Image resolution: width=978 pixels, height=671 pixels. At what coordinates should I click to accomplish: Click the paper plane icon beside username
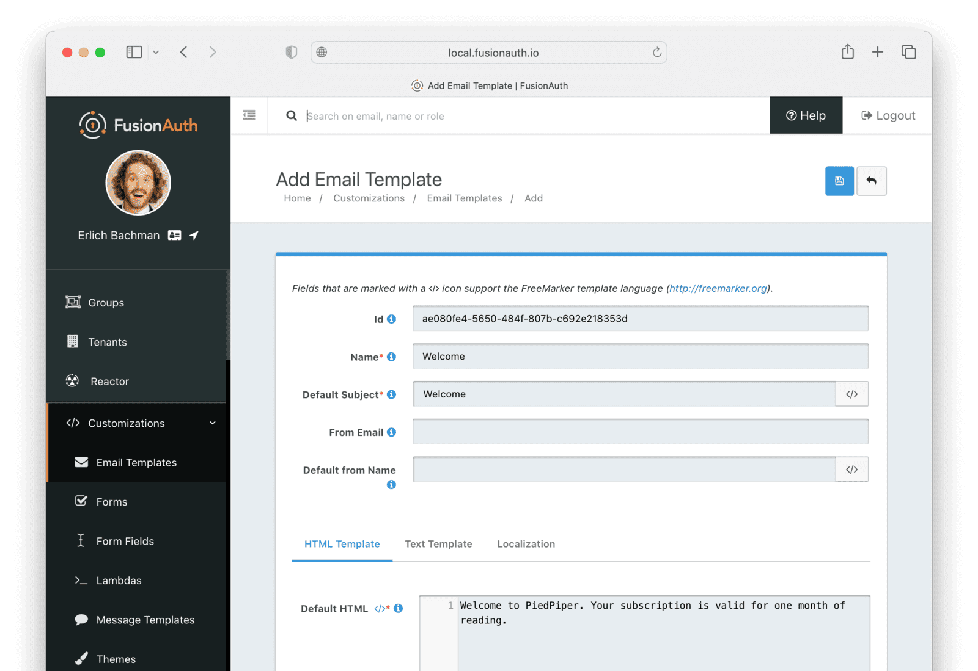tap(194, 236)
